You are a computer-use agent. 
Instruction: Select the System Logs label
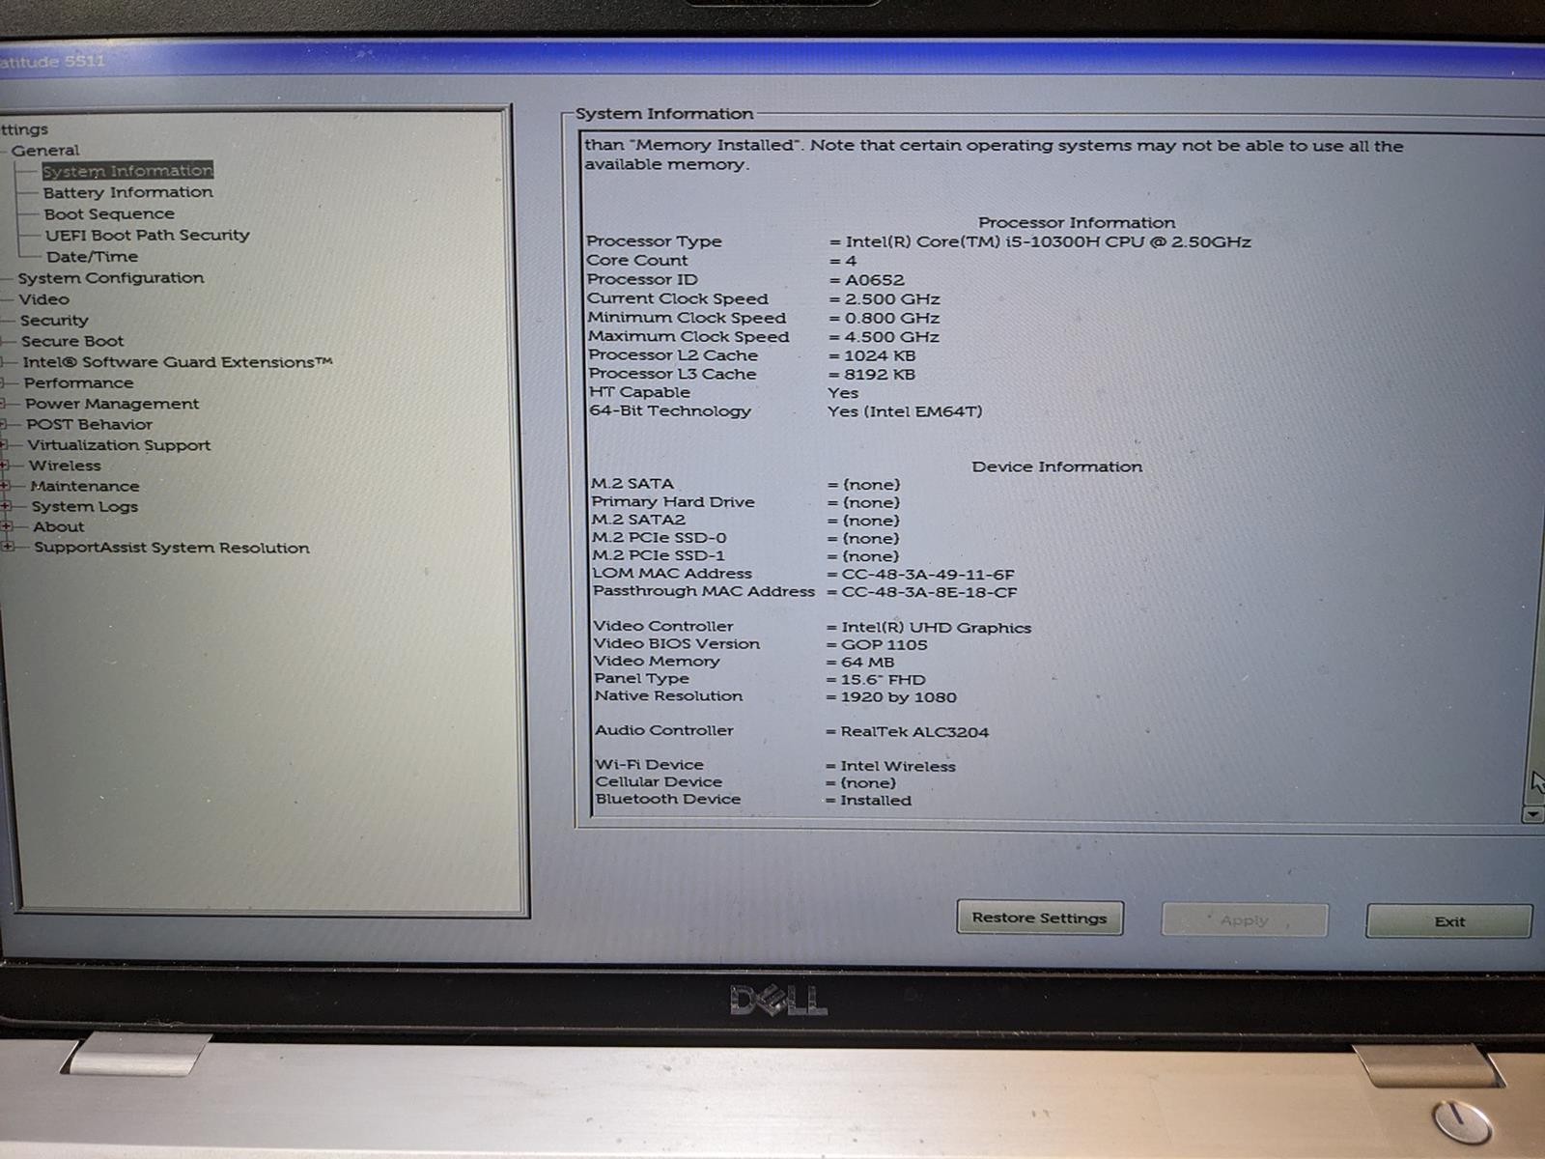pos(85,506)
